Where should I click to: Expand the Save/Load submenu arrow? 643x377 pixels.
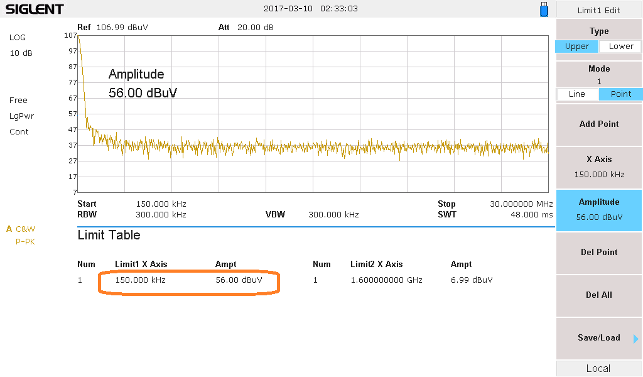click(x=635, y=339)
